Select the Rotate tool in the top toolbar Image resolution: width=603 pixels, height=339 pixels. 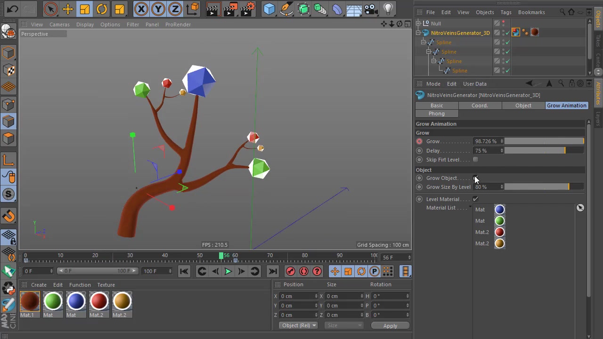coord(101,9)
